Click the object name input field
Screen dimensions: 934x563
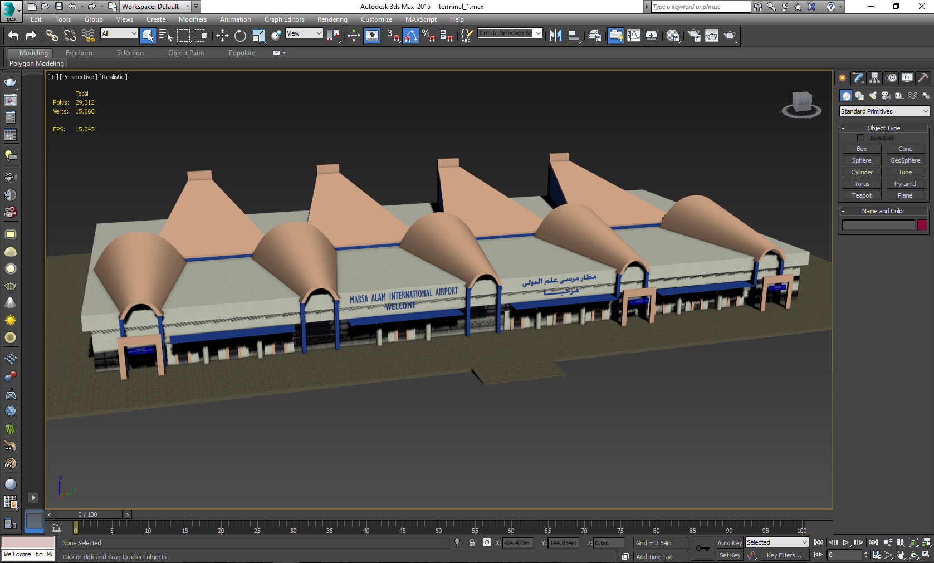pyautogui.click(x=878, y=225)
